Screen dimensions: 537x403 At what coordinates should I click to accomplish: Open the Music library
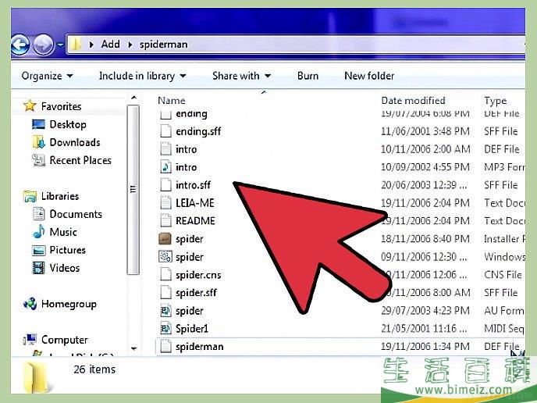[x=63, y=232]
